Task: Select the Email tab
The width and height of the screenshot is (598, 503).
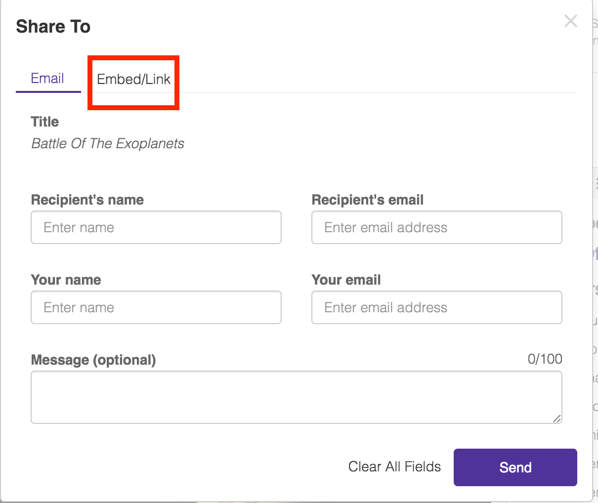Action: click(x=47, y=79)
